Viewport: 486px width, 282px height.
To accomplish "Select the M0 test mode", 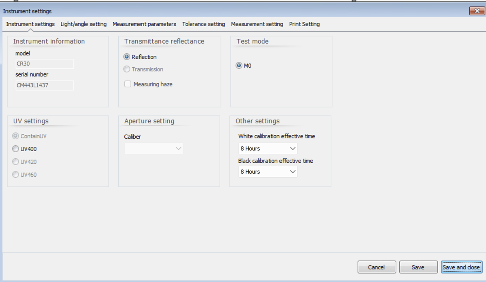I will click(x=239, y=66).
